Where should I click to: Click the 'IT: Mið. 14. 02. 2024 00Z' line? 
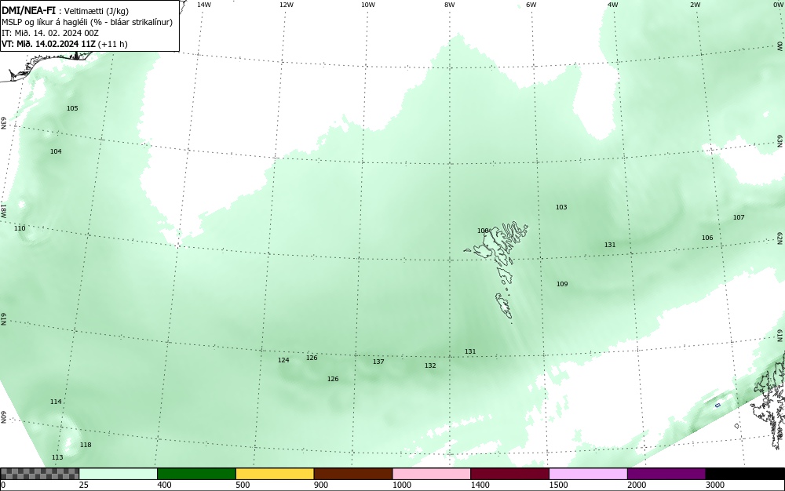(x=50, y=33)
